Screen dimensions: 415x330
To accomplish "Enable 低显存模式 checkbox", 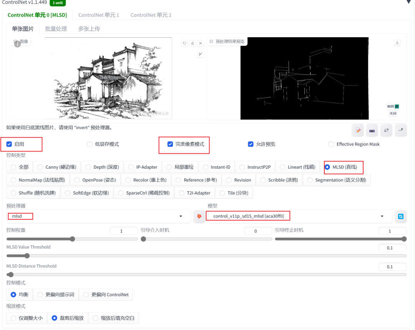I will click(x=89, y=144).
